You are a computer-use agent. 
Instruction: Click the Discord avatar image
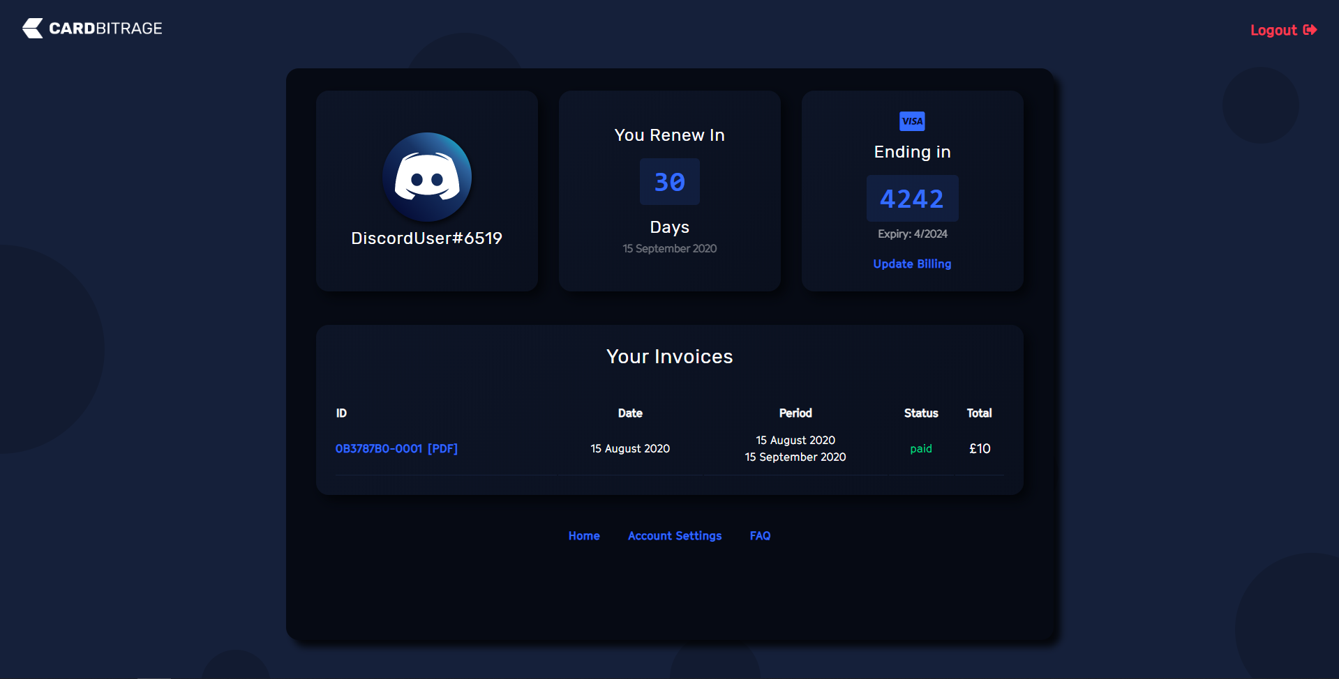pyautogui.click(x=427, y=177)
